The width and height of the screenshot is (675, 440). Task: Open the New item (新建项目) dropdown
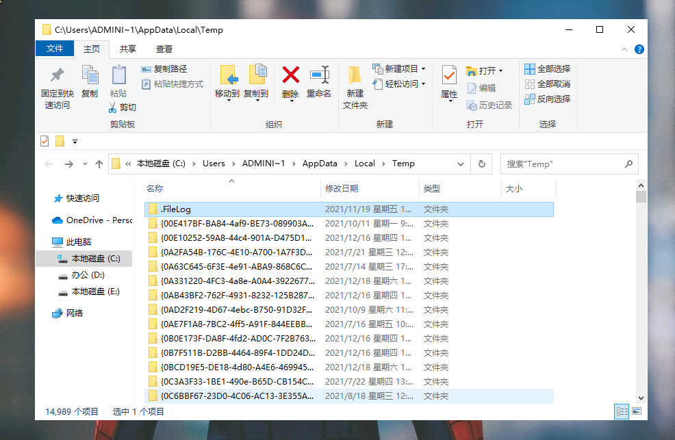pyautogui.click(x=398, y=69)
